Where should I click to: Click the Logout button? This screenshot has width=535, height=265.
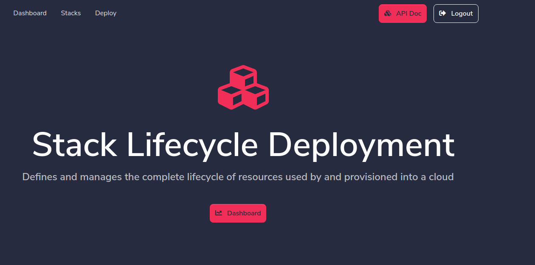click(456, 14)
